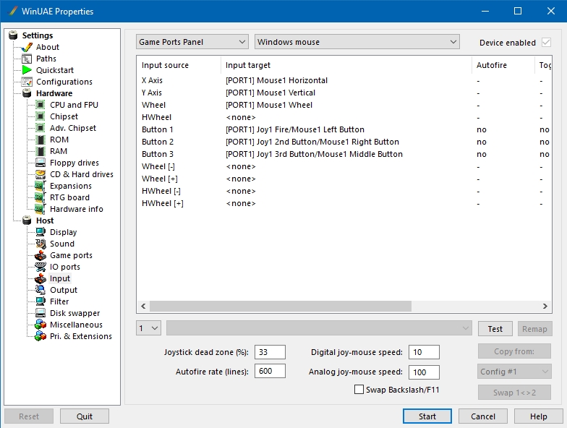This screenshot has height=428, width=567.
Task: Open the empty input target dropdown
Action: coord(319,328)
